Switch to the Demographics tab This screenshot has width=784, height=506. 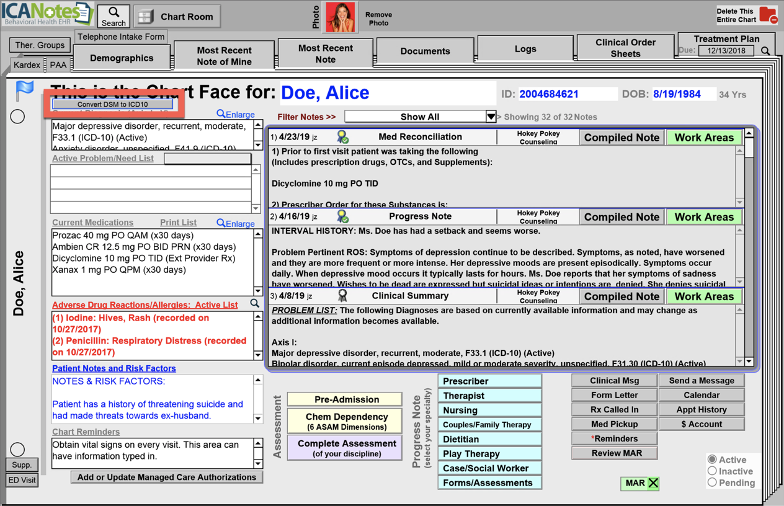pyautogui.click(x=122, y=57)
